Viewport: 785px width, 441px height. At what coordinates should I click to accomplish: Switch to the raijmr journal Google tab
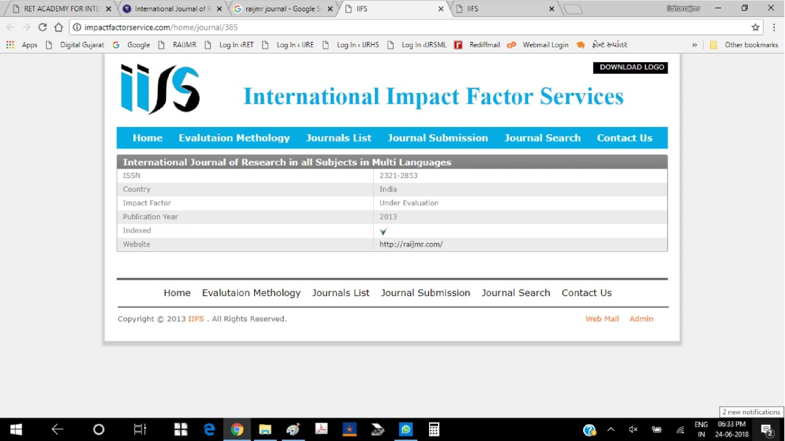(281, 9)
